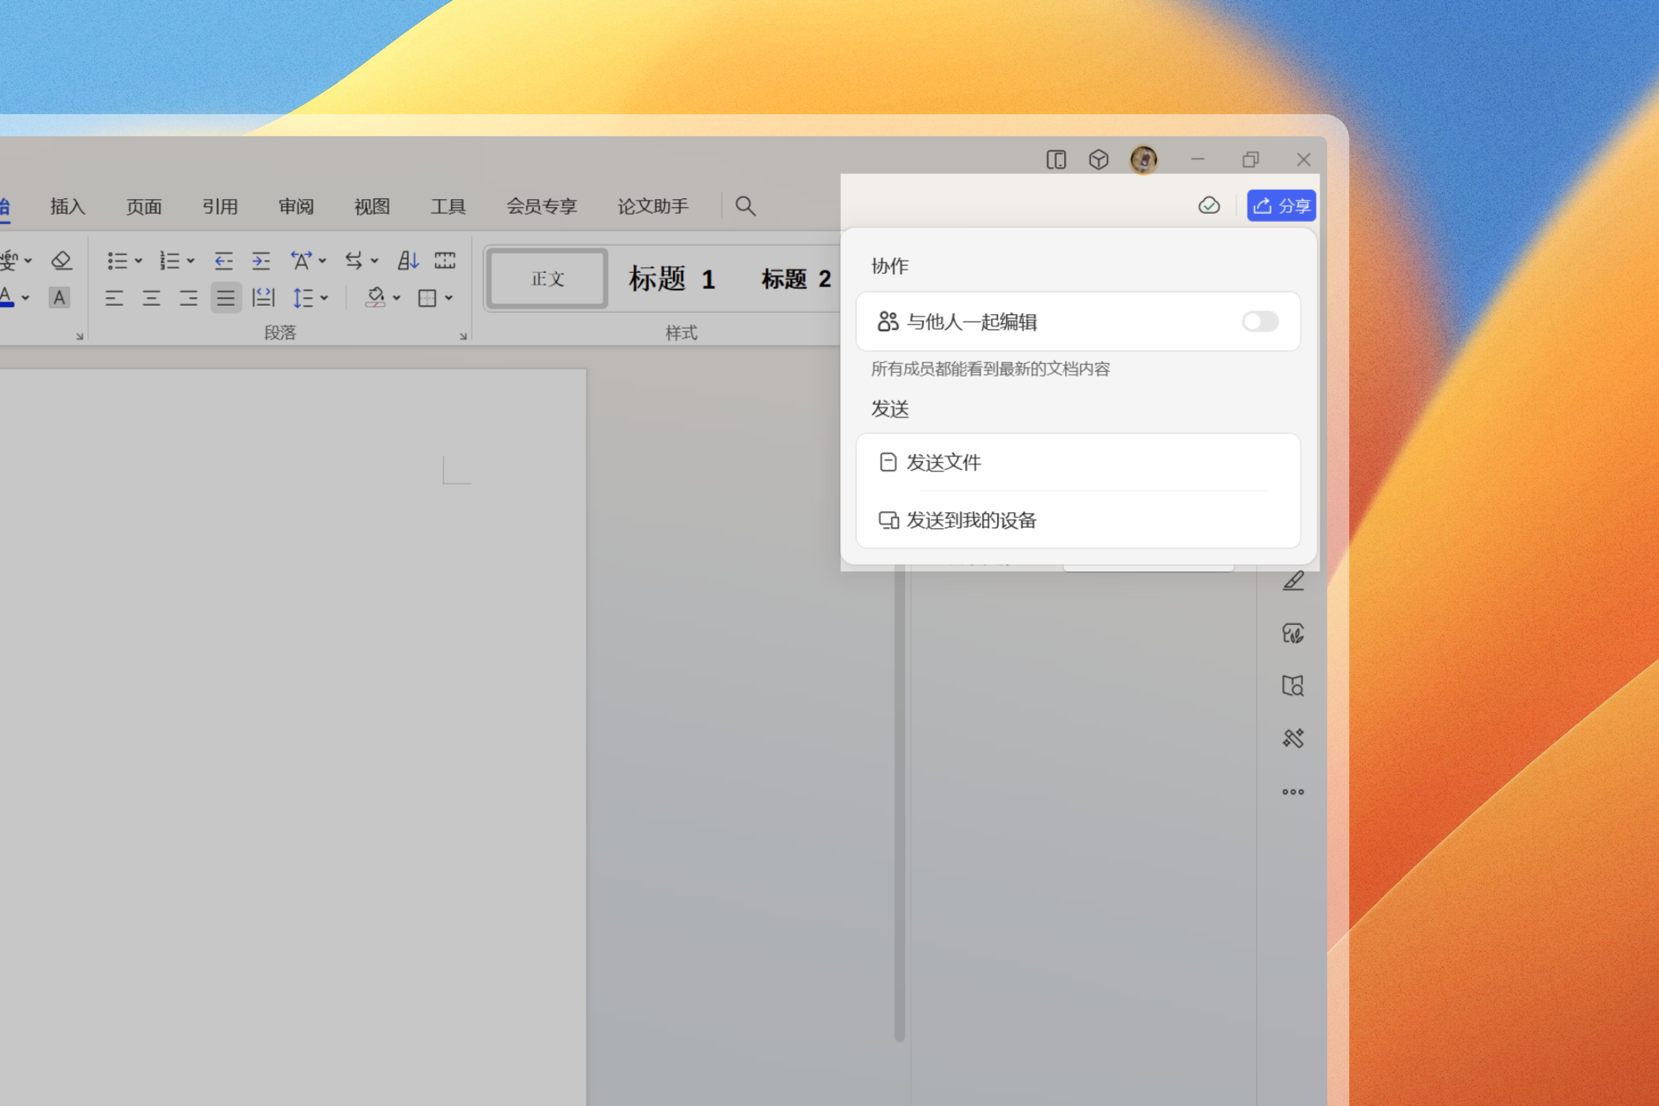The image size is (1659, 1106).
Task: Open the font group dialog launcher
Action: (x=79, y=337)
